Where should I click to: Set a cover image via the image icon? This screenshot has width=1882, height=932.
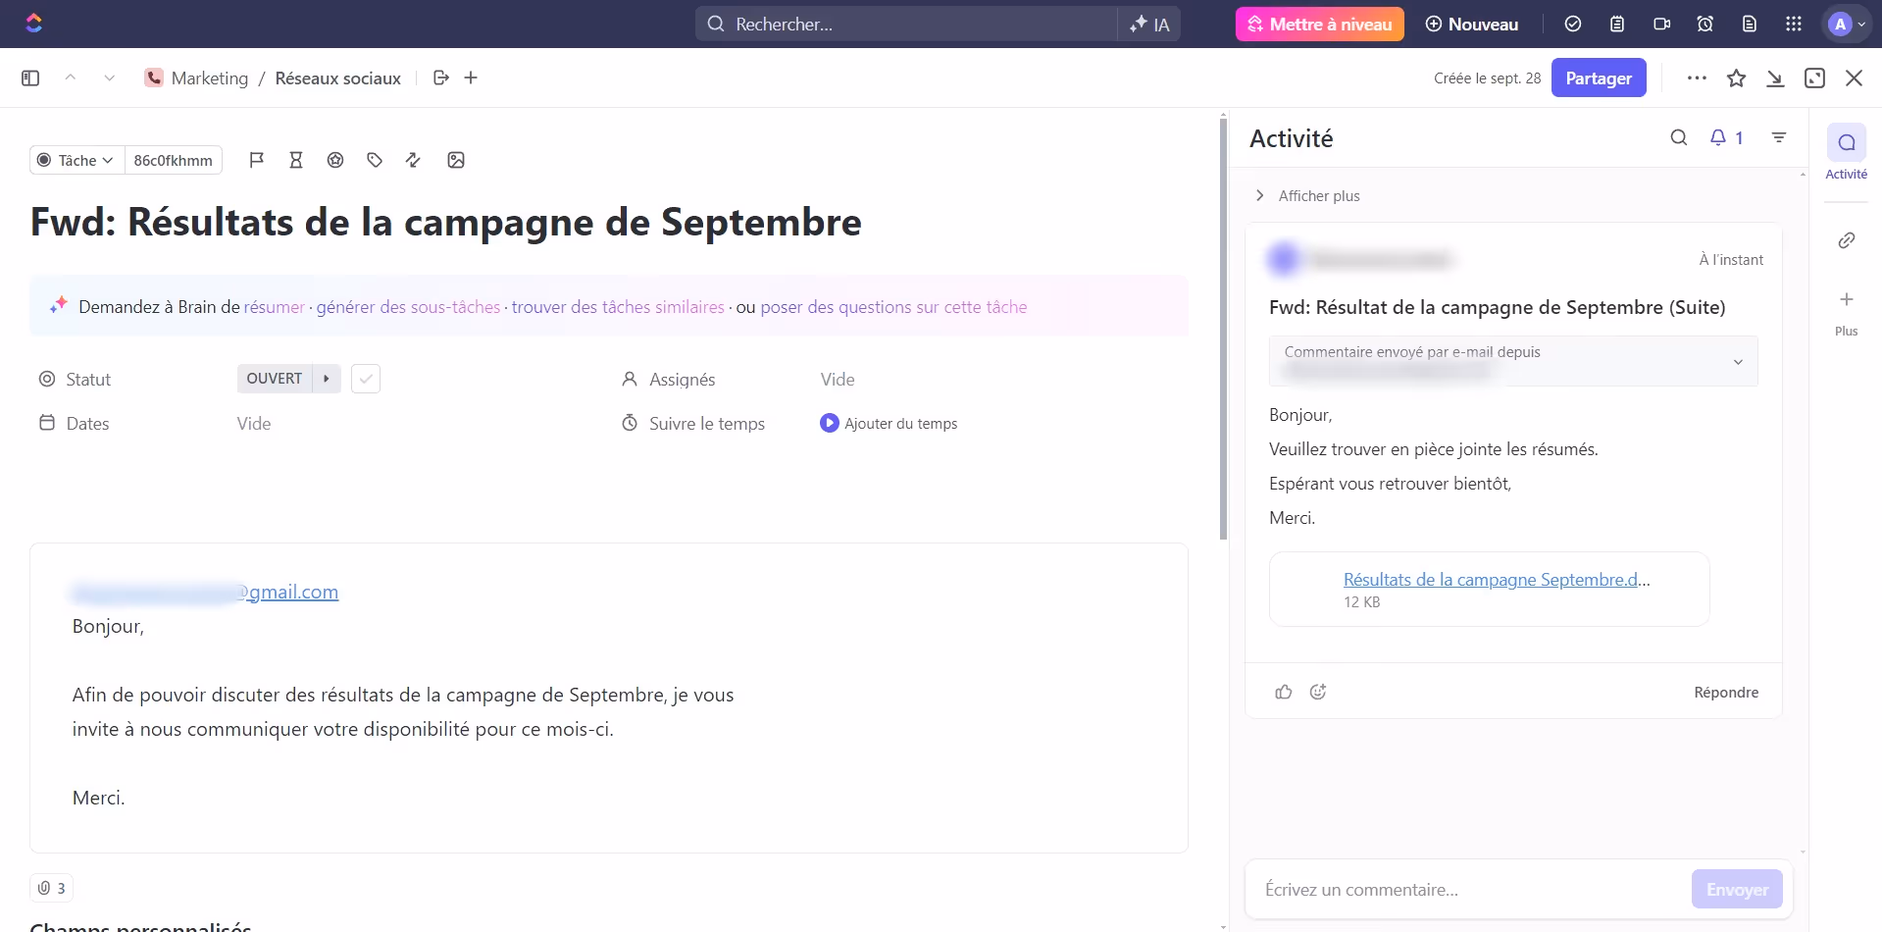point(455,160)
